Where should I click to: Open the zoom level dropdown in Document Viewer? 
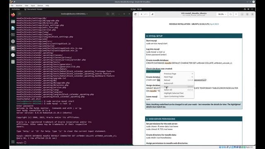tap(222, 14)
